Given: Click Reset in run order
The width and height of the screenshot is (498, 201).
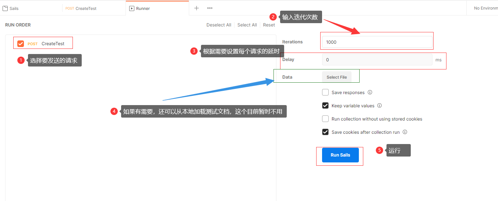Looking at the screenshot, I should pyautogui.click(x=269, y=25).
